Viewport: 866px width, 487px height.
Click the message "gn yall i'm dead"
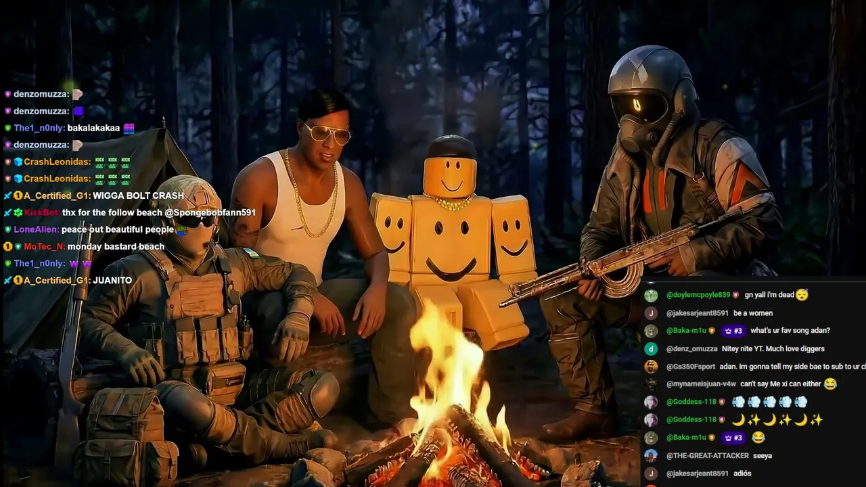click(x=769, y=296)
